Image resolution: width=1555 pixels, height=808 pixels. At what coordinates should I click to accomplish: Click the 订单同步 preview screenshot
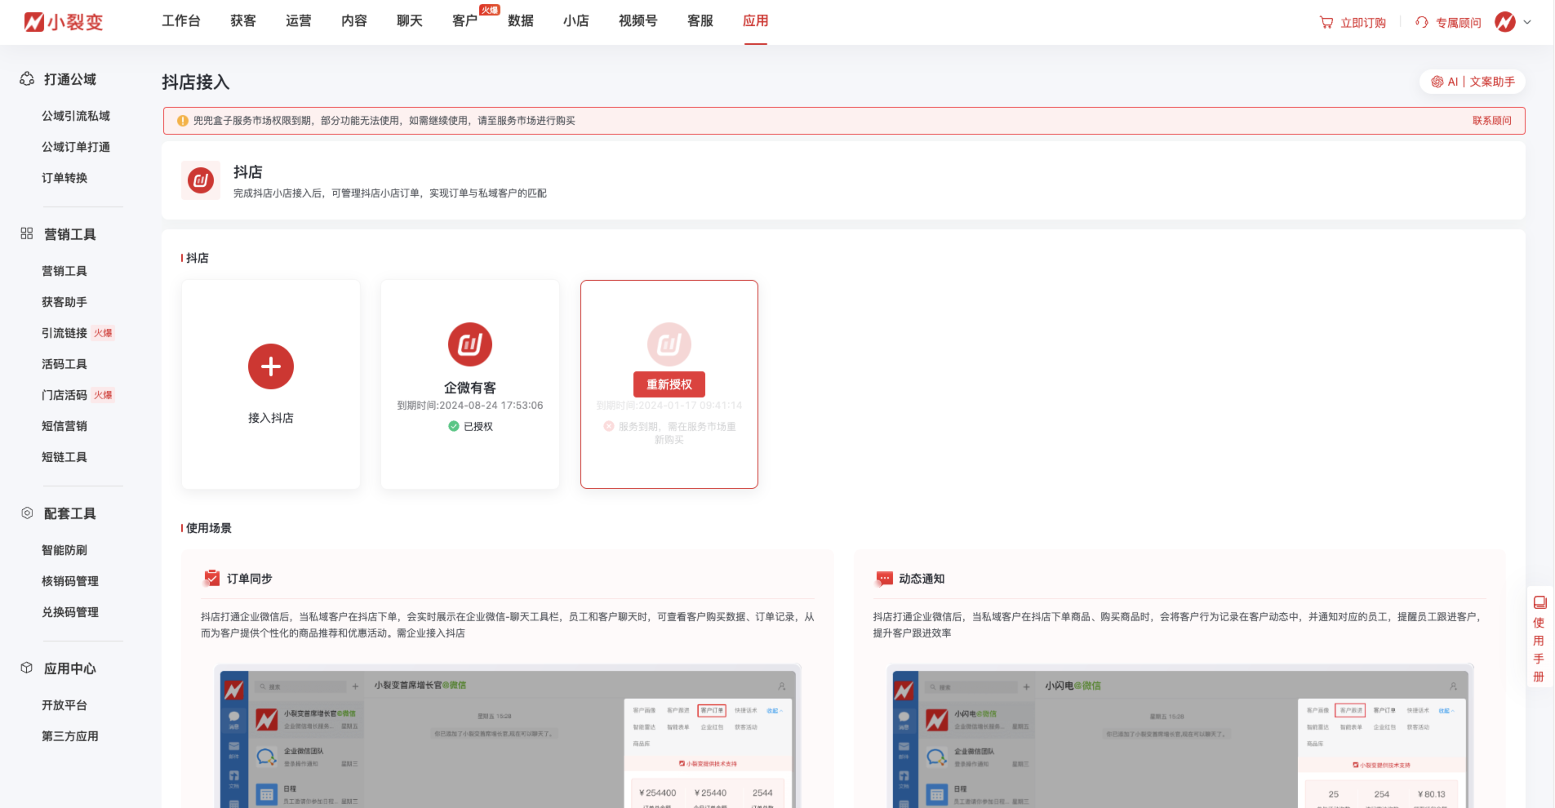click(x=508, y=736)
